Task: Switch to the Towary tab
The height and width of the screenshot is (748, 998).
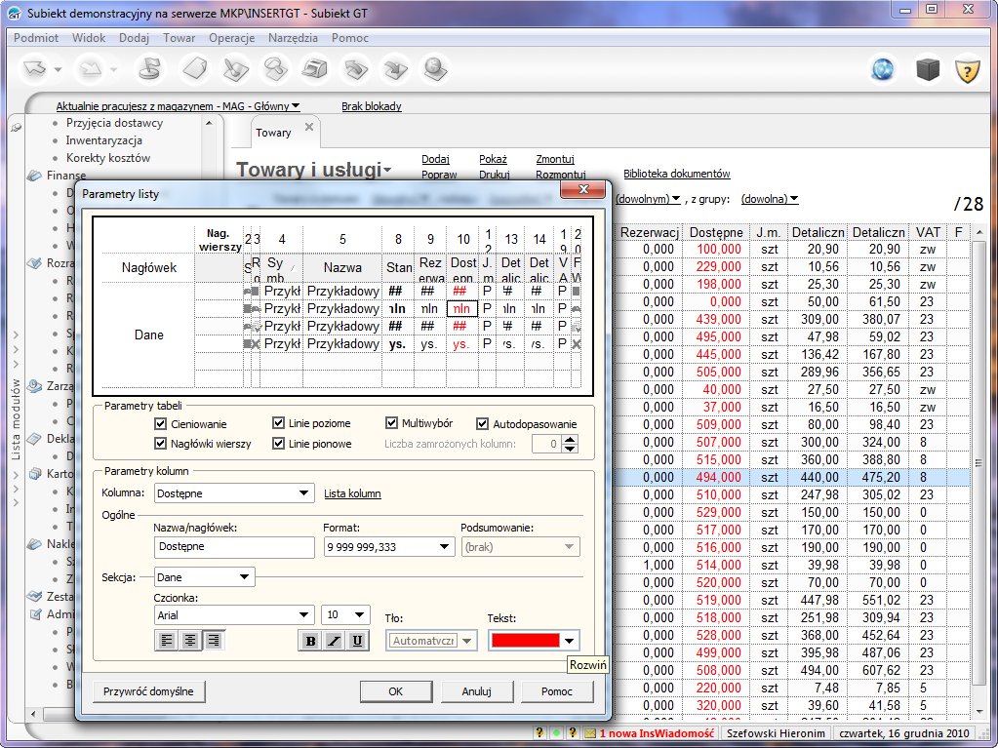Action: 273,133
